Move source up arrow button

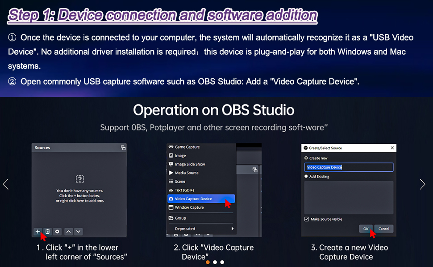click(68, 231)
